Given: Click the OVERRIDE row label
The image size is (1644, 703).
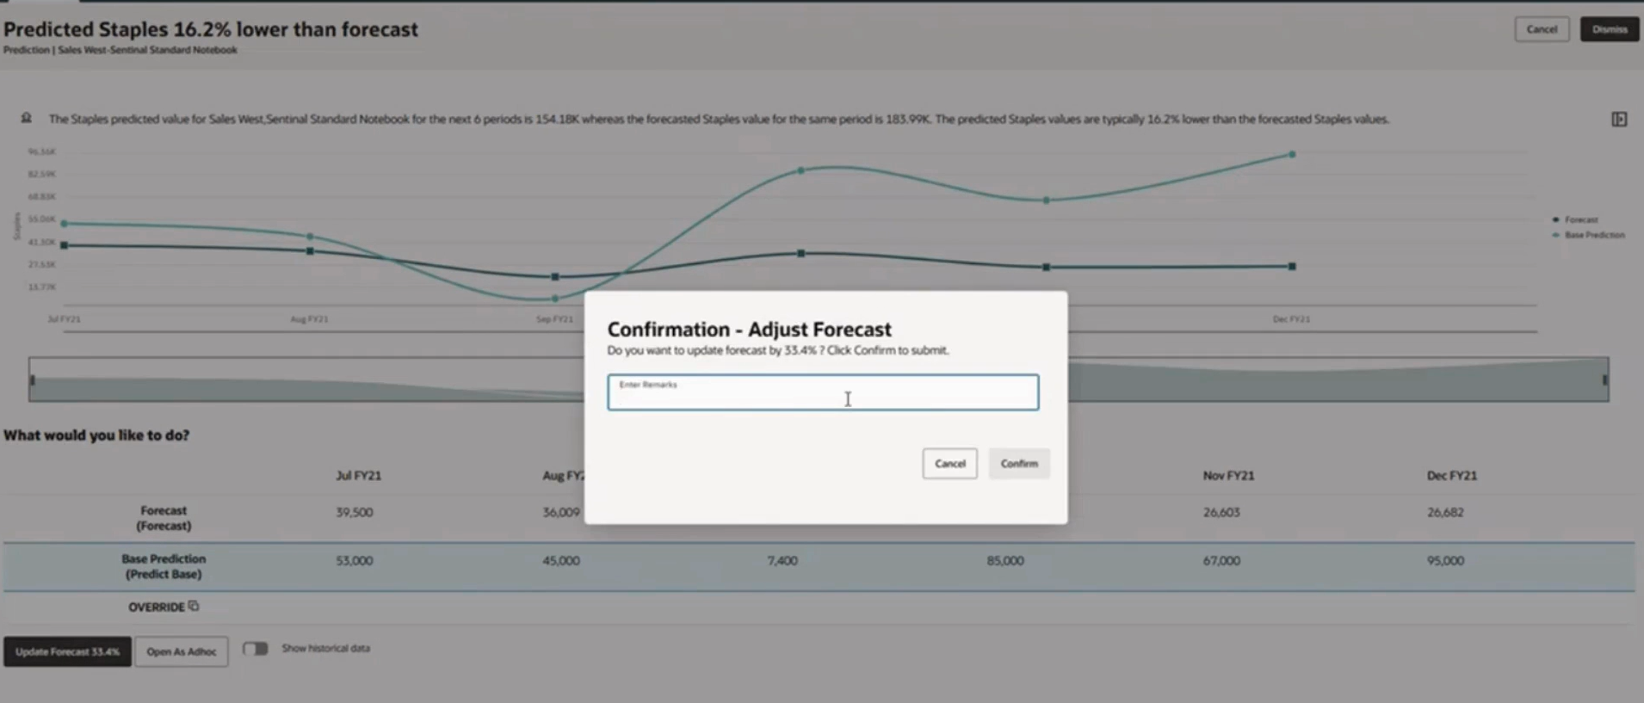Looking at the screenshot, I should click(x=157, y=607).
